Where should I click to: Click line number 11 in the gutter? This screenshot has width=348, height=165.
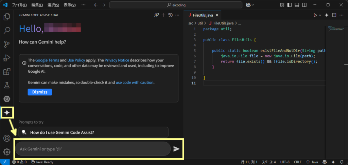point(193,83)
